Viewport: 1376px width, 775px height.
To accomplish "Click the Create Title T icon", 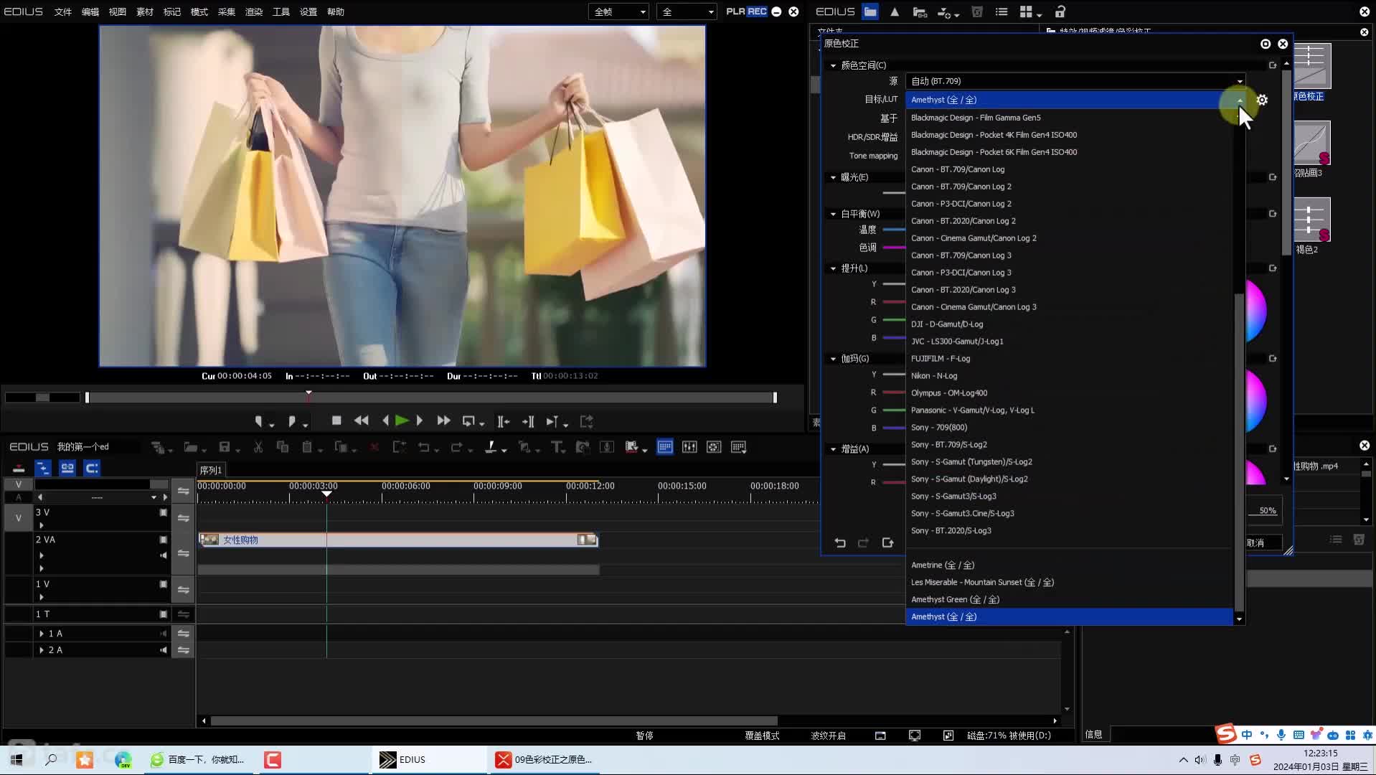I will [x=557, y=447].
